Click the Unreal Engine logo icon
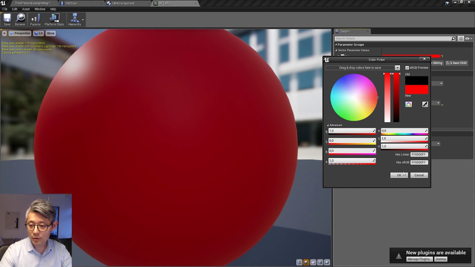The width and height of the screenshot is (475, 267). pyautogui.click(x=3, y=3)
